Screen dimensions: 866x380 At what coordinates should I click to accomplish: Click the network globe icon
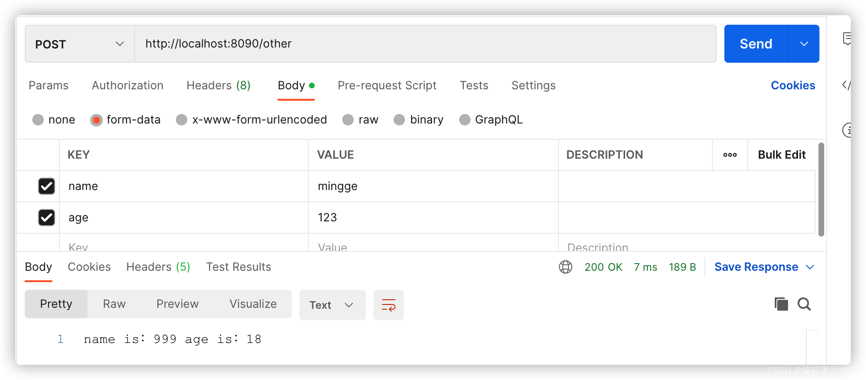565,267
